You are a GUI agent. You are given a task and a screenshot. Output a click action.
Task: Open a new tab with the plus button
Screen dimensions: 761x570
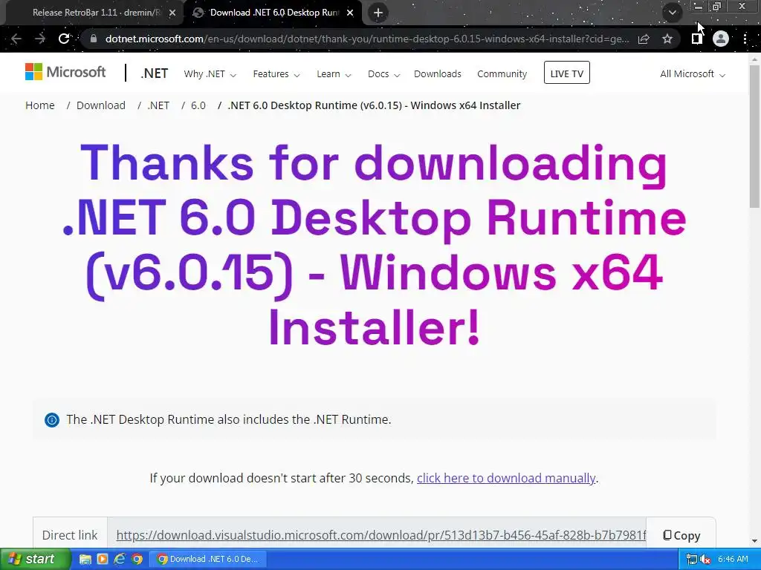pyautogui.click(x=378, y=13)
